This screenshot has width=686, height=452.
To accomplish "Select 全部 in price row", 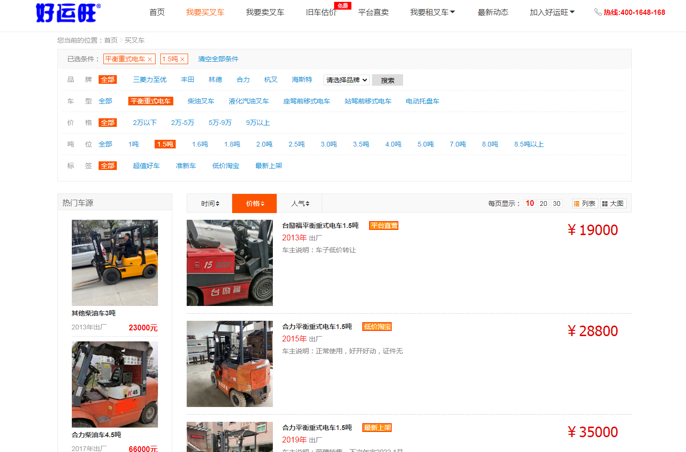I will click(x=108, y=123).
